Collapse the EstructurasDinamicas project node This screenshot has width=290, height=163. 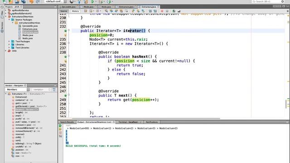tap(6, 16)
